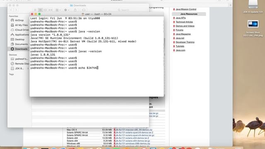This screenshot has width=265, height=149.
Task: Open Technical Articles link
Action: [184, 22]
